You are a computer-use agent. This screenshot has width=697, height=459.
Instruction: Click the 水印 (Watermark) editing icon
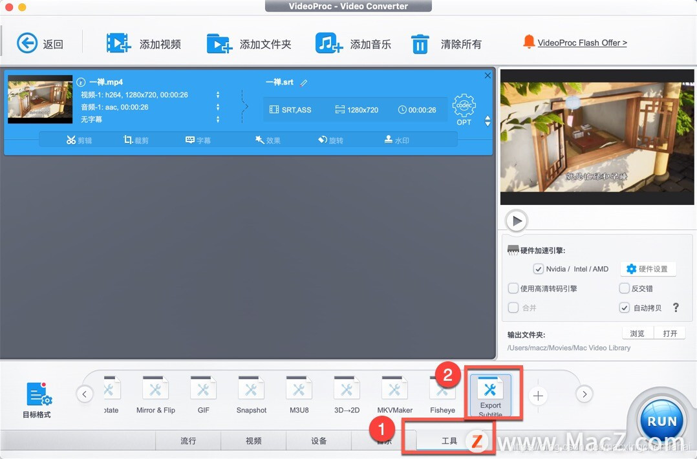(x=396, y=139)
